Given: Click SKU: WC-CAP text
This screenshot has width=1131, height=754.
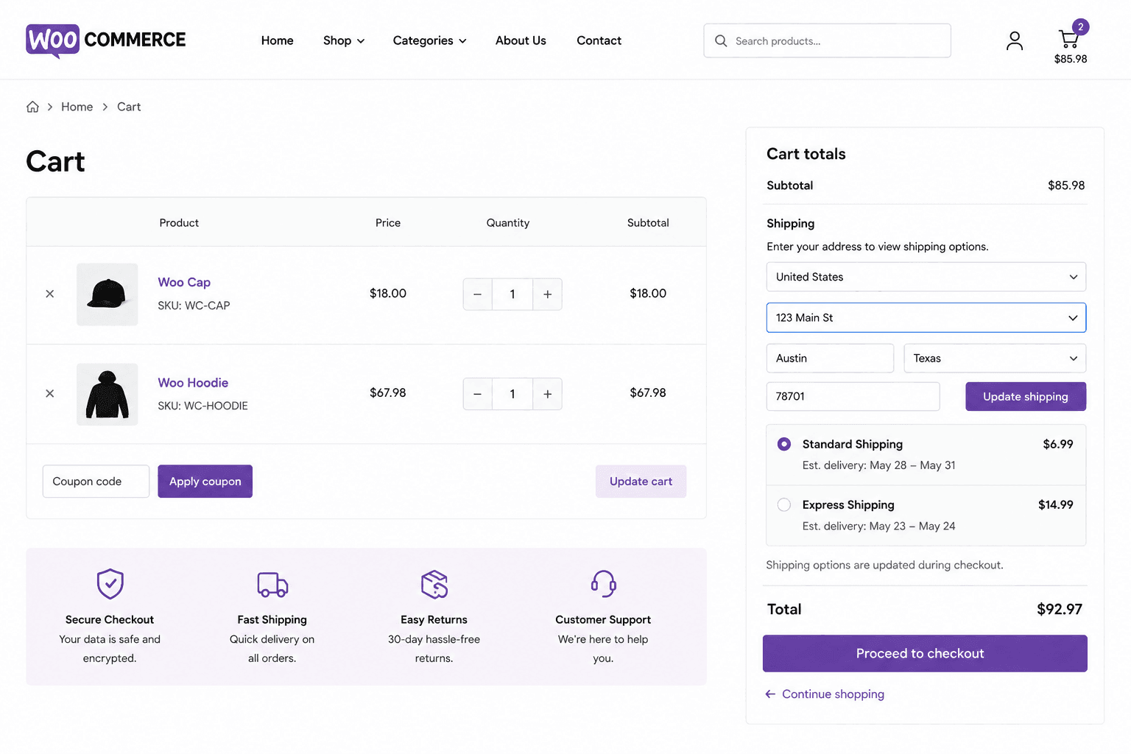Looking at the screenshot, I should pyautogui.click(x=194, y=306).
